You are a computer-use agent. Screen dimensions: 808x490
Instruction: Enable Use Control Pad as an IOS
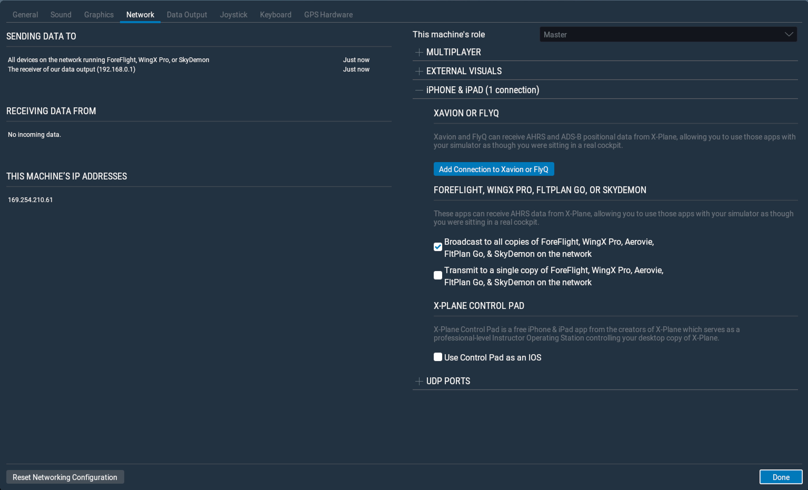tap(438, 357)
